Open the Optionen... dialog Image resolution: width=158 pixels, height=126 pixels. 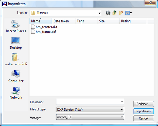click(143, 104)
